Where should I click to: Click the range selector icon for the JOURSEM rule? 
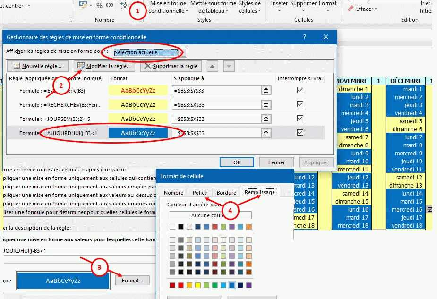pos(266,119)
